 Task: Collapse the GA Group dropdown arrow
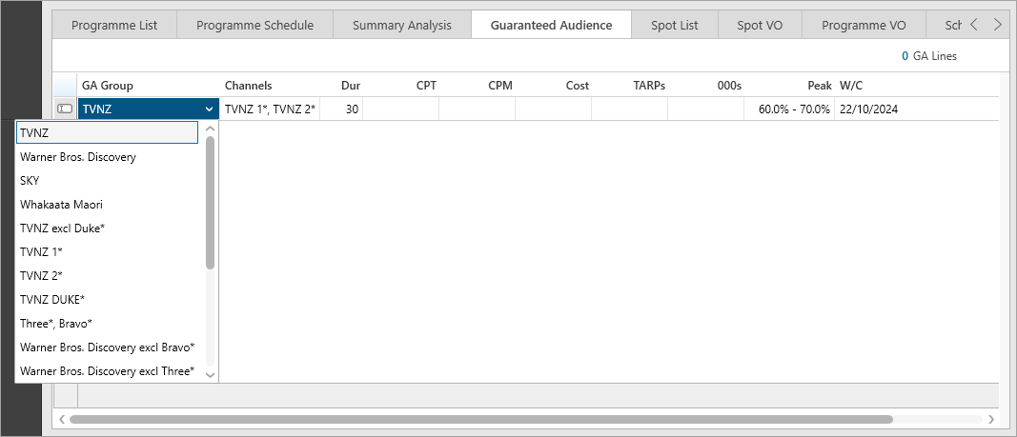tap(209, 109)
